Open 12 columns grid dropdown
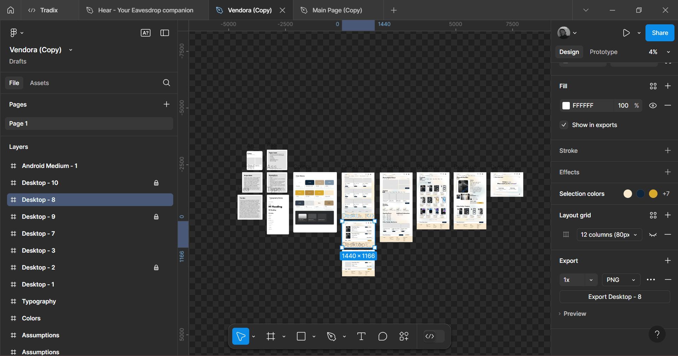This screenshot has height=356, width=678. [609, 235]
